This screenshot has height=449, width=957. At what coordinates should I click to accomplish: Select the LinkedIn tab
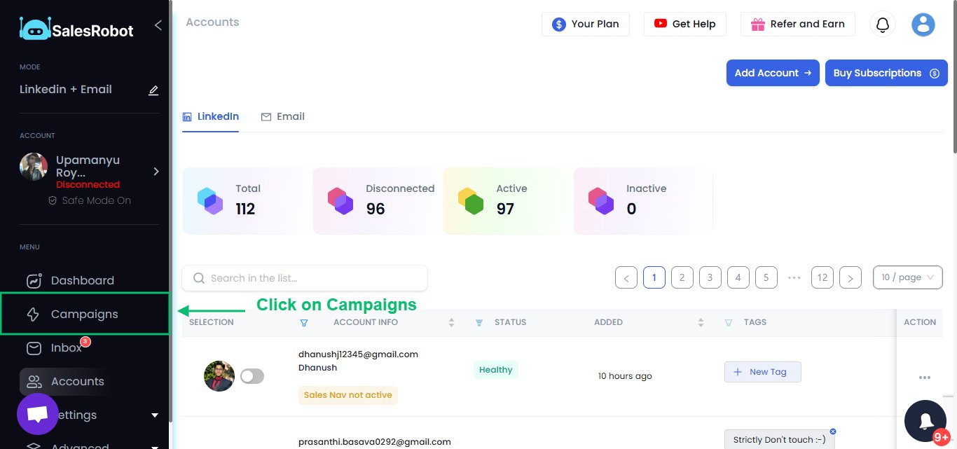(211, 116)
